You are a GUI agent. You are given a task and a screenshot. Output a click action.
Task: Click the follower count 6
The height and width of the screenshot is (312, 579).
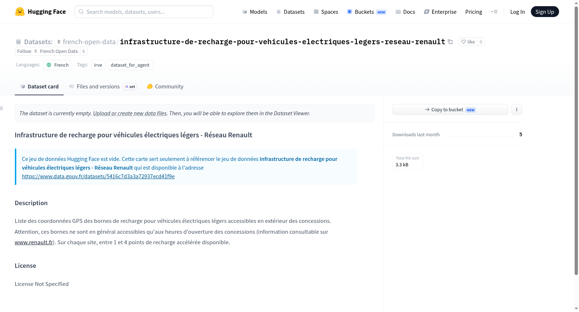tap(84, 51)
